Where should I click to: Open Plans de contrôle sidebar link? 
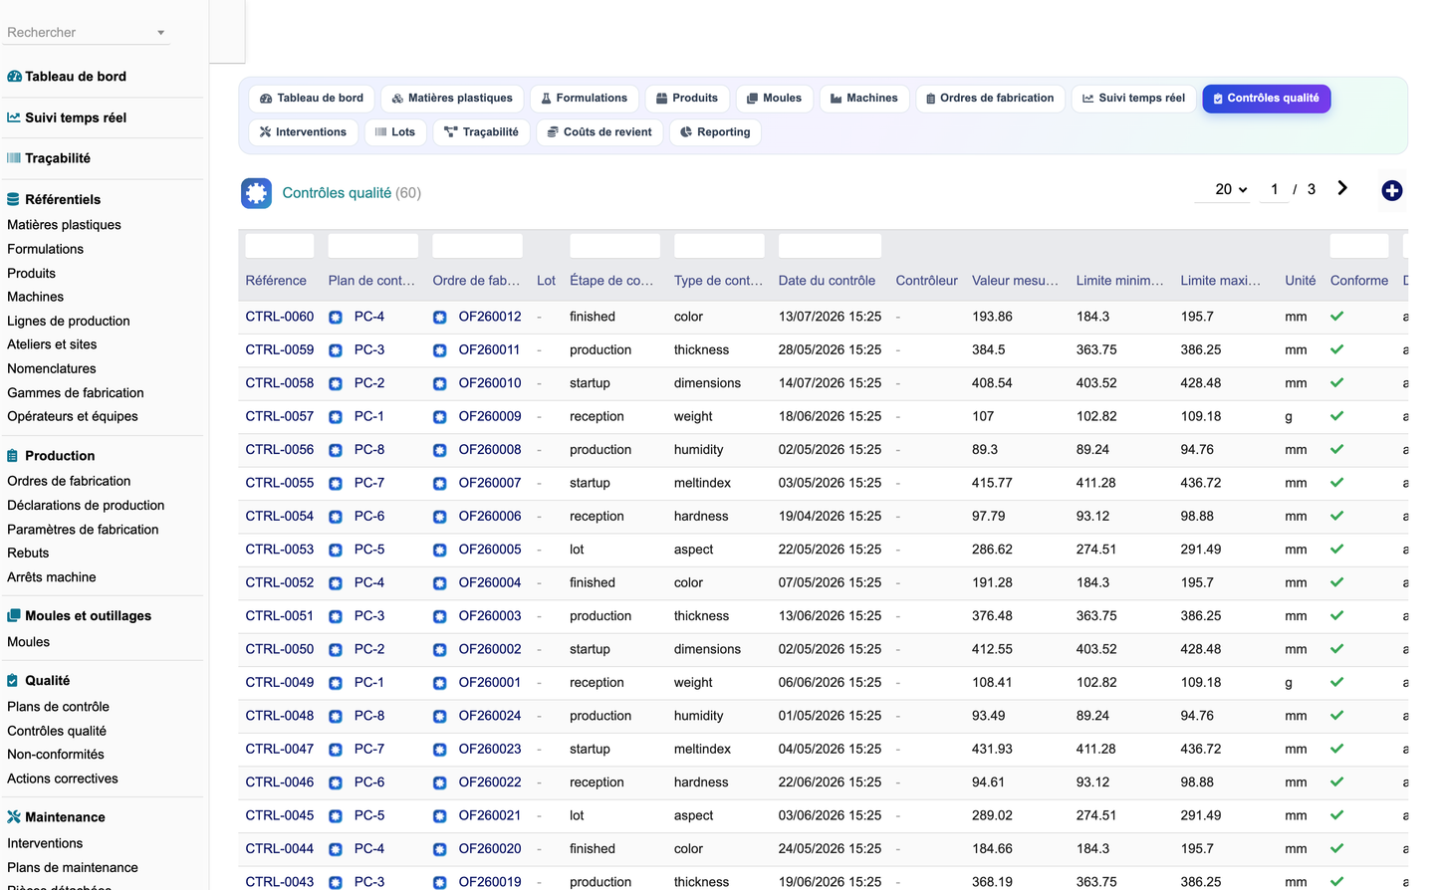(58, 707)
